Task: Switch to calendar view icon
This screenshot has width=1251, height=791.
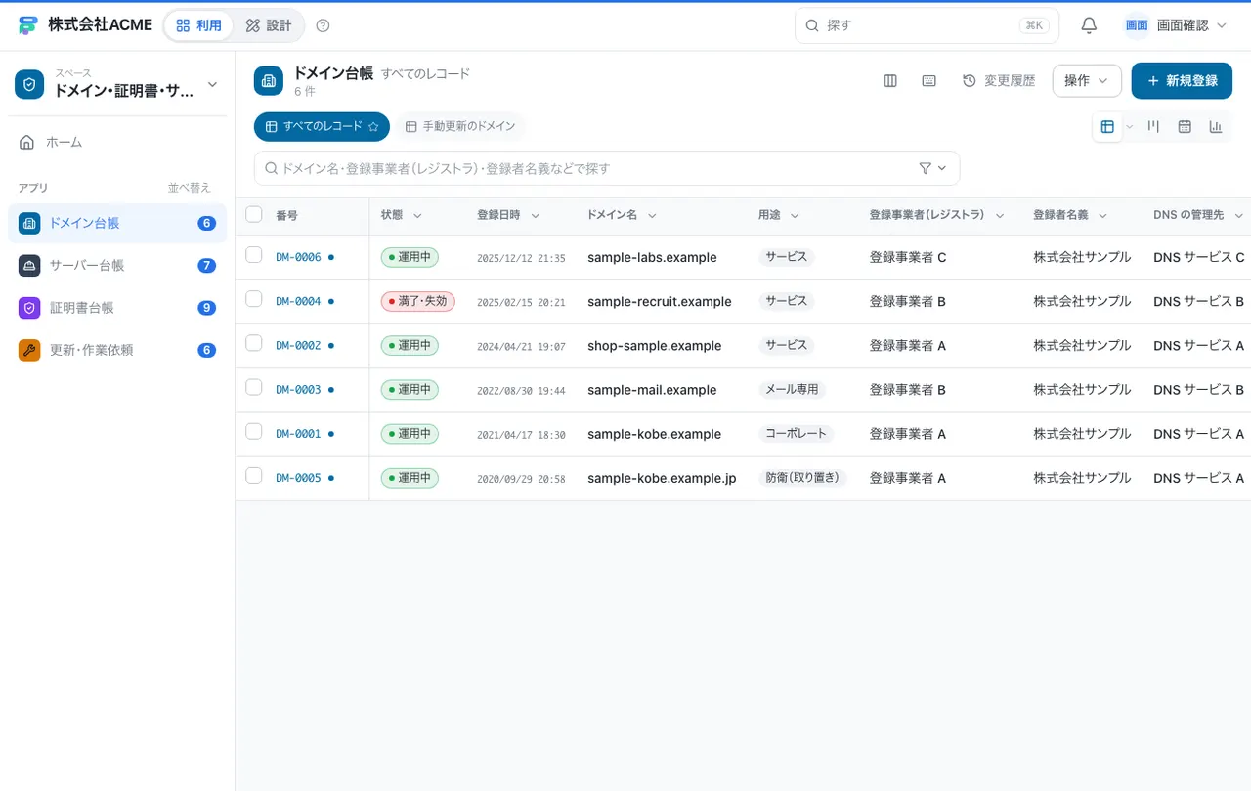Action: [x=1185, y=127]
